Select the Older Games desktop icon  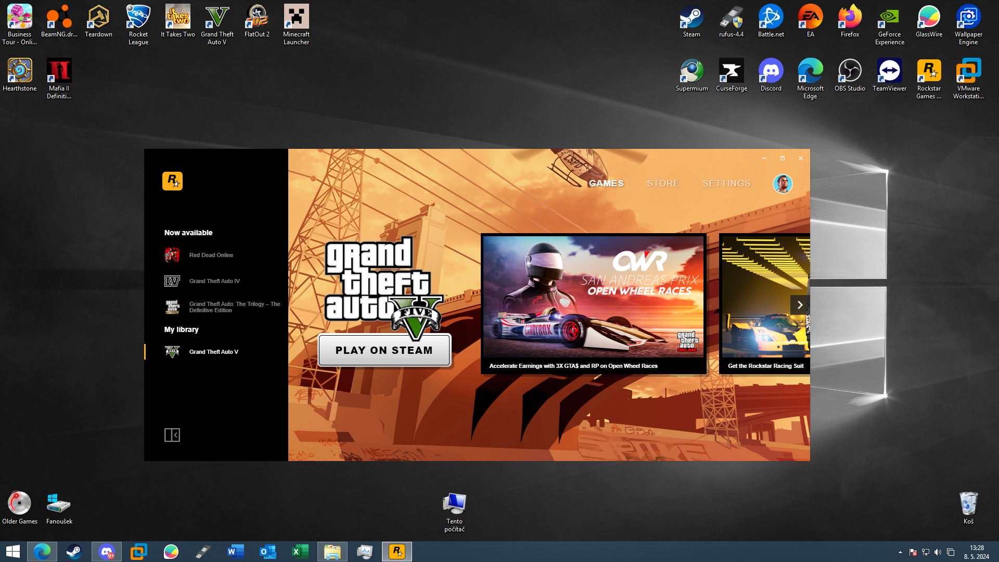tap(20, 508)
